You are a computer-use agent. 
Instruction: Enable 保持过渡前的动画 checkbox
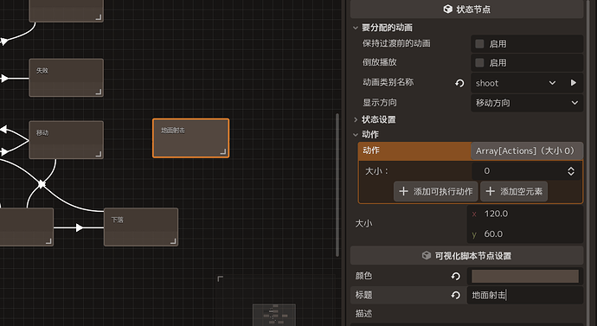tap(479, 44)
